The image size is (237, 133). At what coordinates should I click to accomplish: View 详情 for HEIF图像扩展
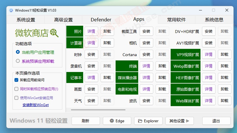[209, 77]
